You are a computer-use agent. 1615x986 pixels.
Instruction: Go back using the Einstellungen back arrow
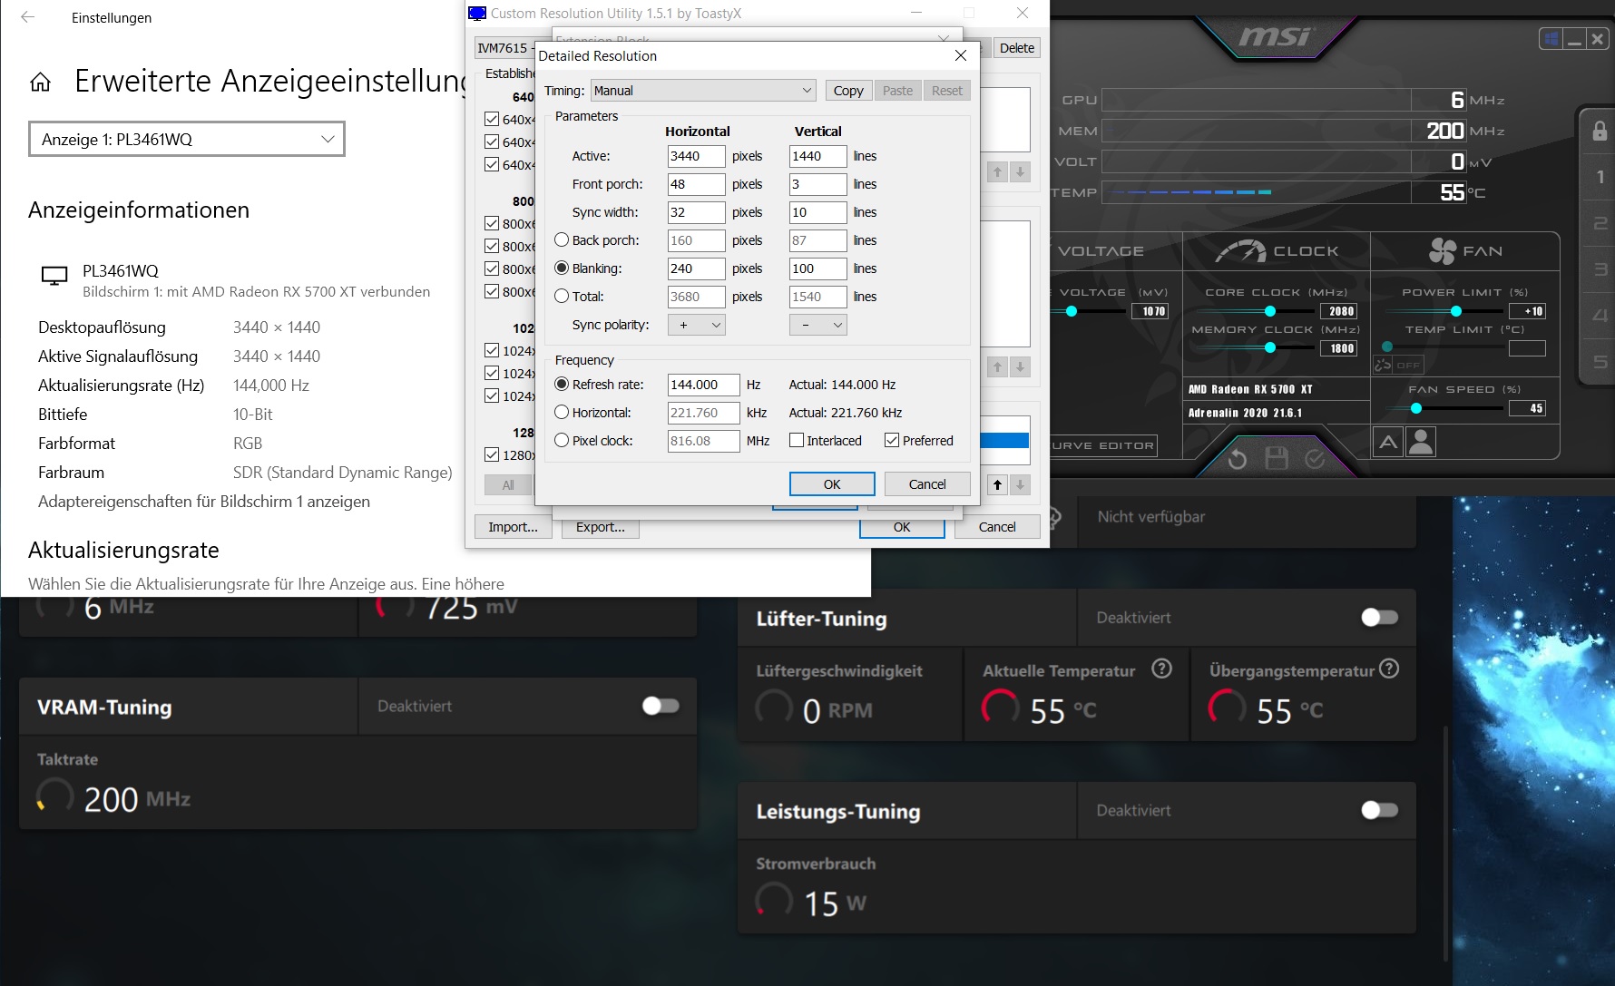point(28,17)
